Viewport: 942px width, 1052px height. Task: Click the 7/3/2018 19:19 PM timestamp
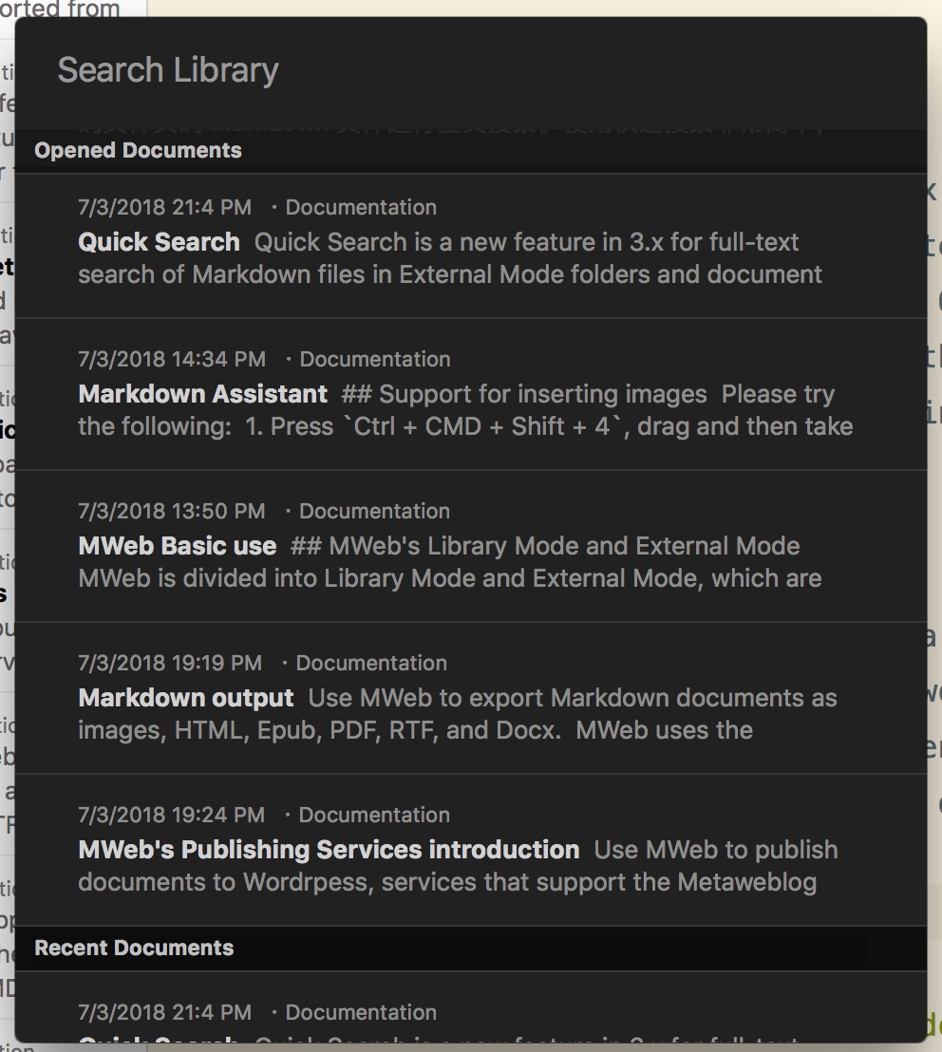pos(170,663)
